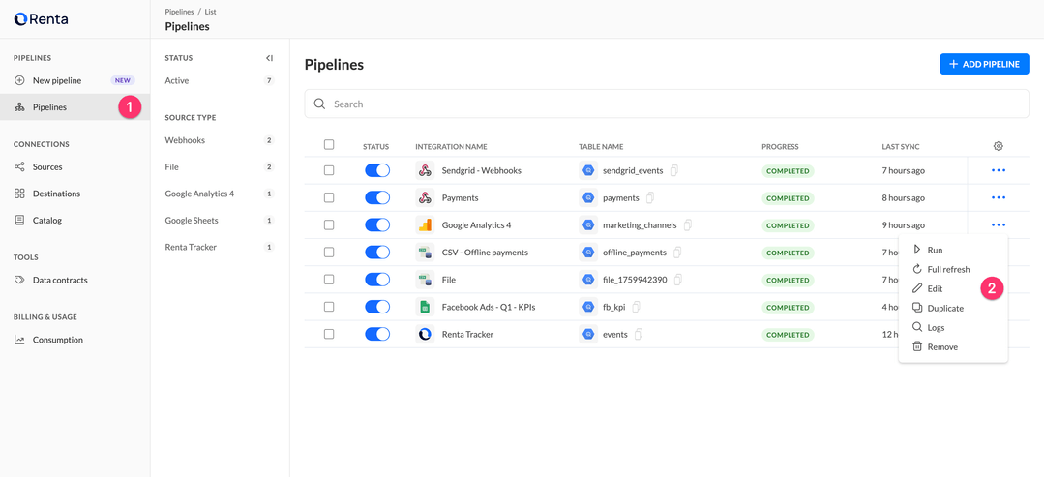Open table column settings gear icon

pyautogui.click(x=998, y=146)
